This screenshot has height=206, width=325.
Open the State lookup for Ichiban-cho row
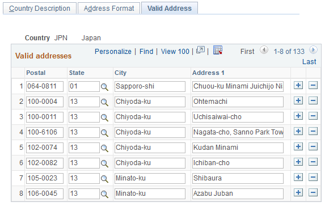tap(104, 163)
